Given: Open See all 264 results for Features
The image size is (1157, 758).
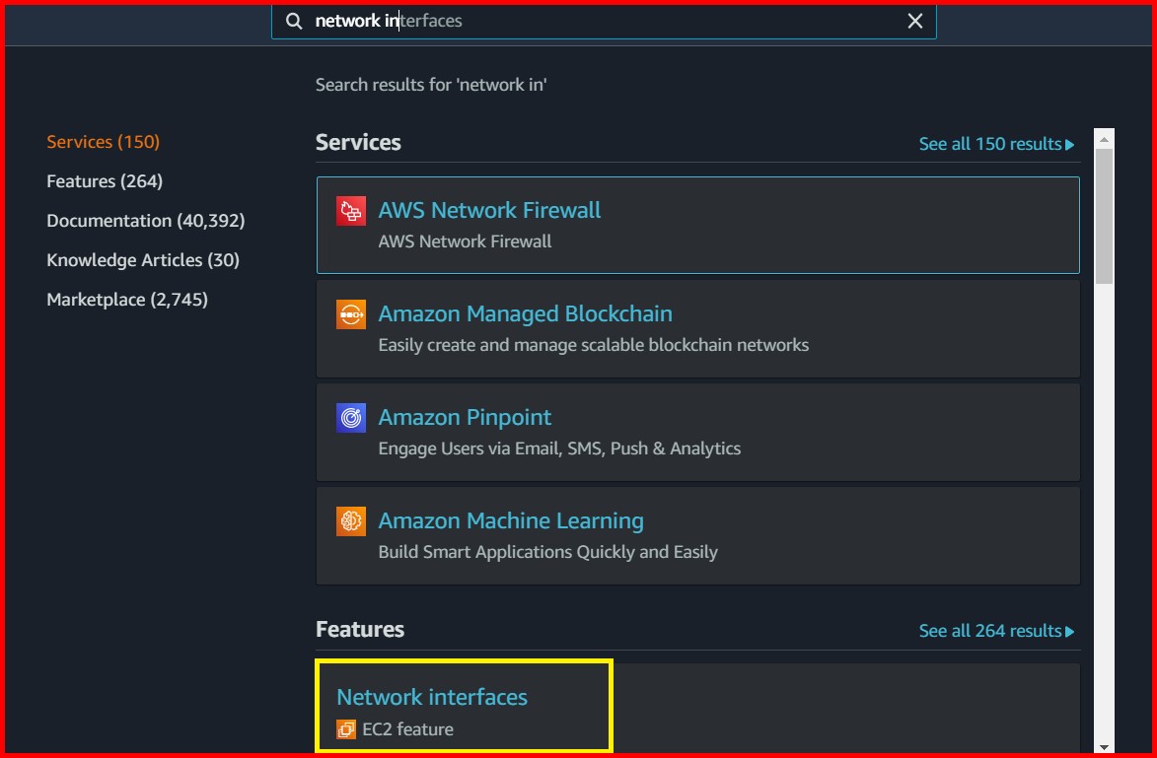Looking at the screenshot, I should (x=989, y=630).
